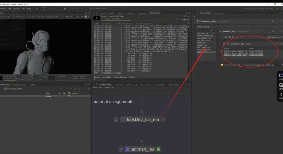This screenshot has width=283, height=154.
Task: Toggle the purple edit flag on antman_ma node
Action: pos(127,149)
